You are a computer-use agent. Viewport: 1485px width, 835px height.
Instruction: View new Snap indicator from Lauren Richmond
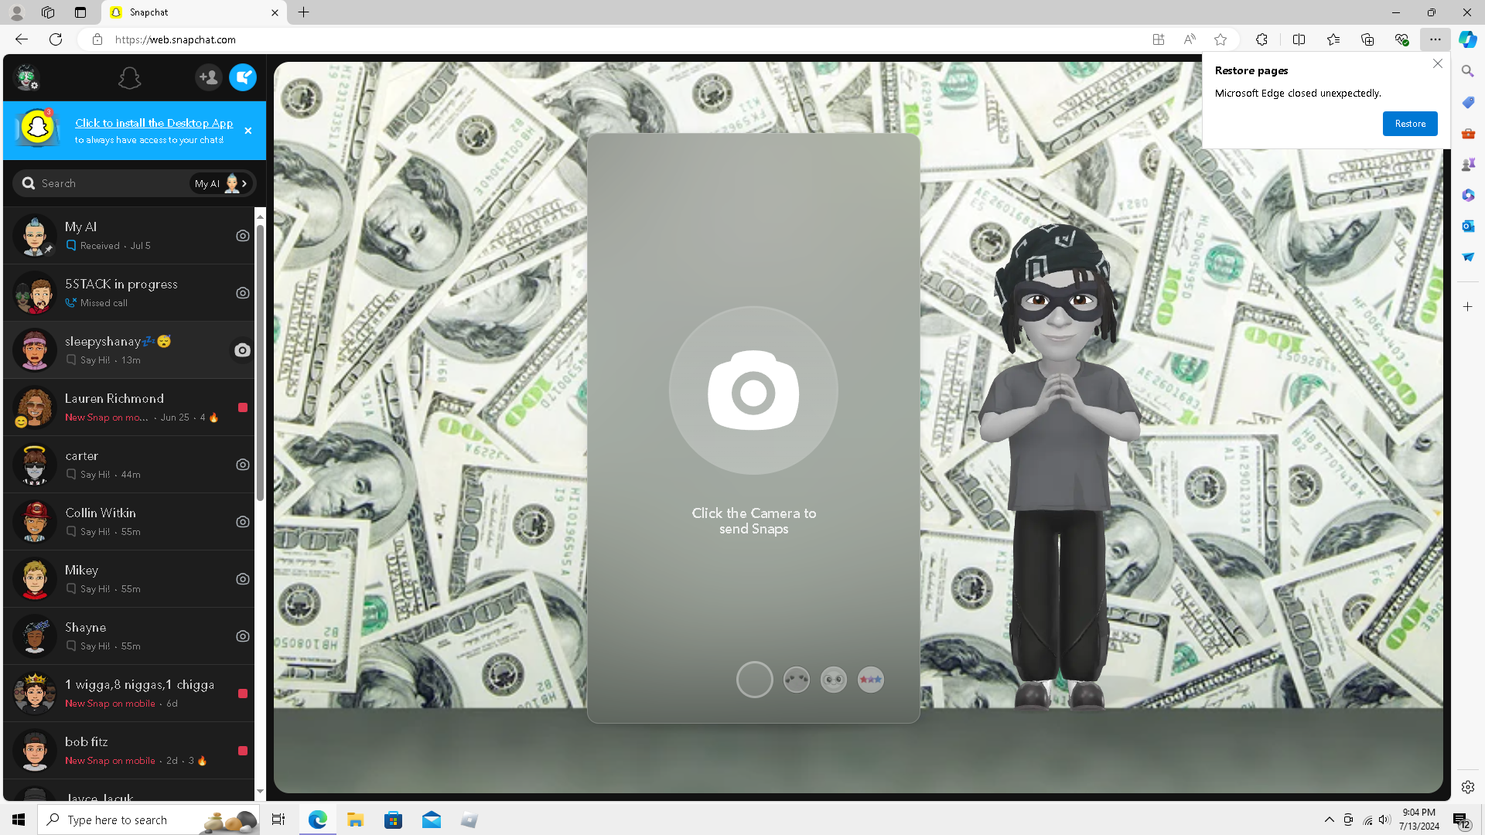coord(243,407)
